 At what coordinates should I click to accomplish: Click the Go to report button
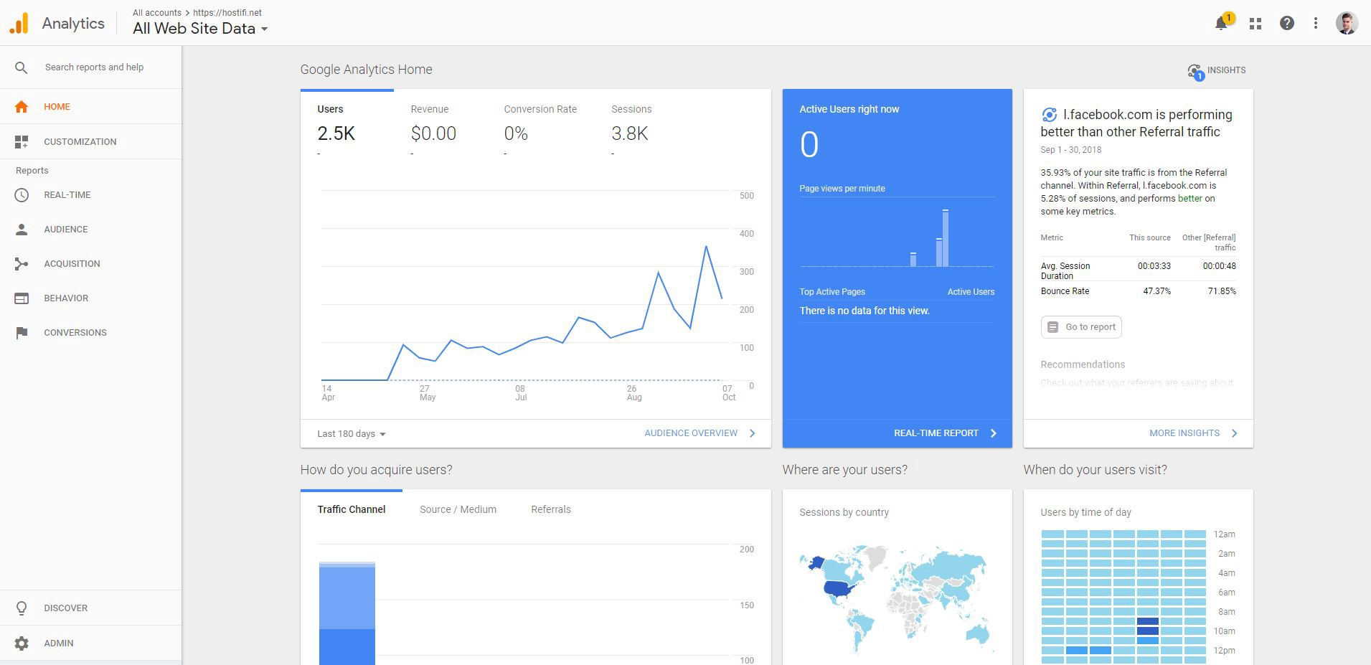[1081, 327]
